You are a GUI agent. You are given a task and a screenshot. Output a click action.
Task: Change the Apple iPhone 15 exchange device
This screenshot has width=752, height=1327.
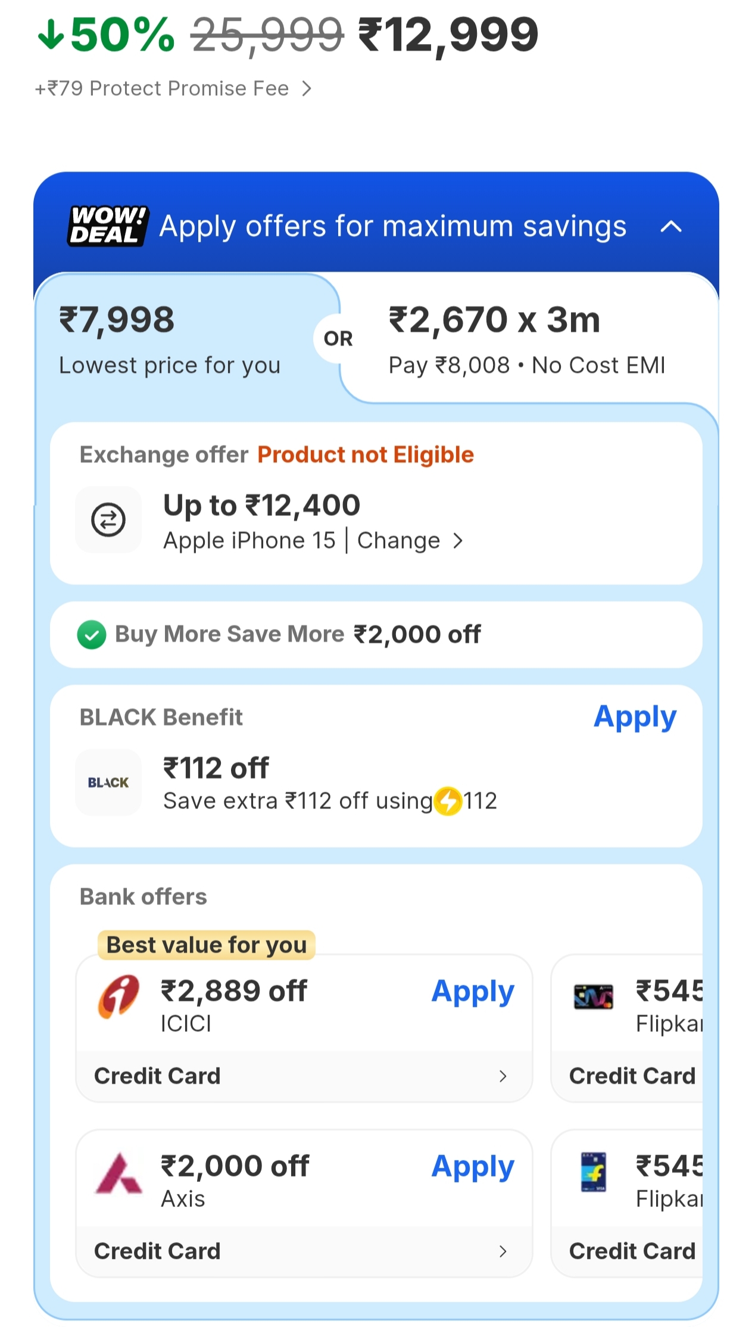[x=410, y=541]
